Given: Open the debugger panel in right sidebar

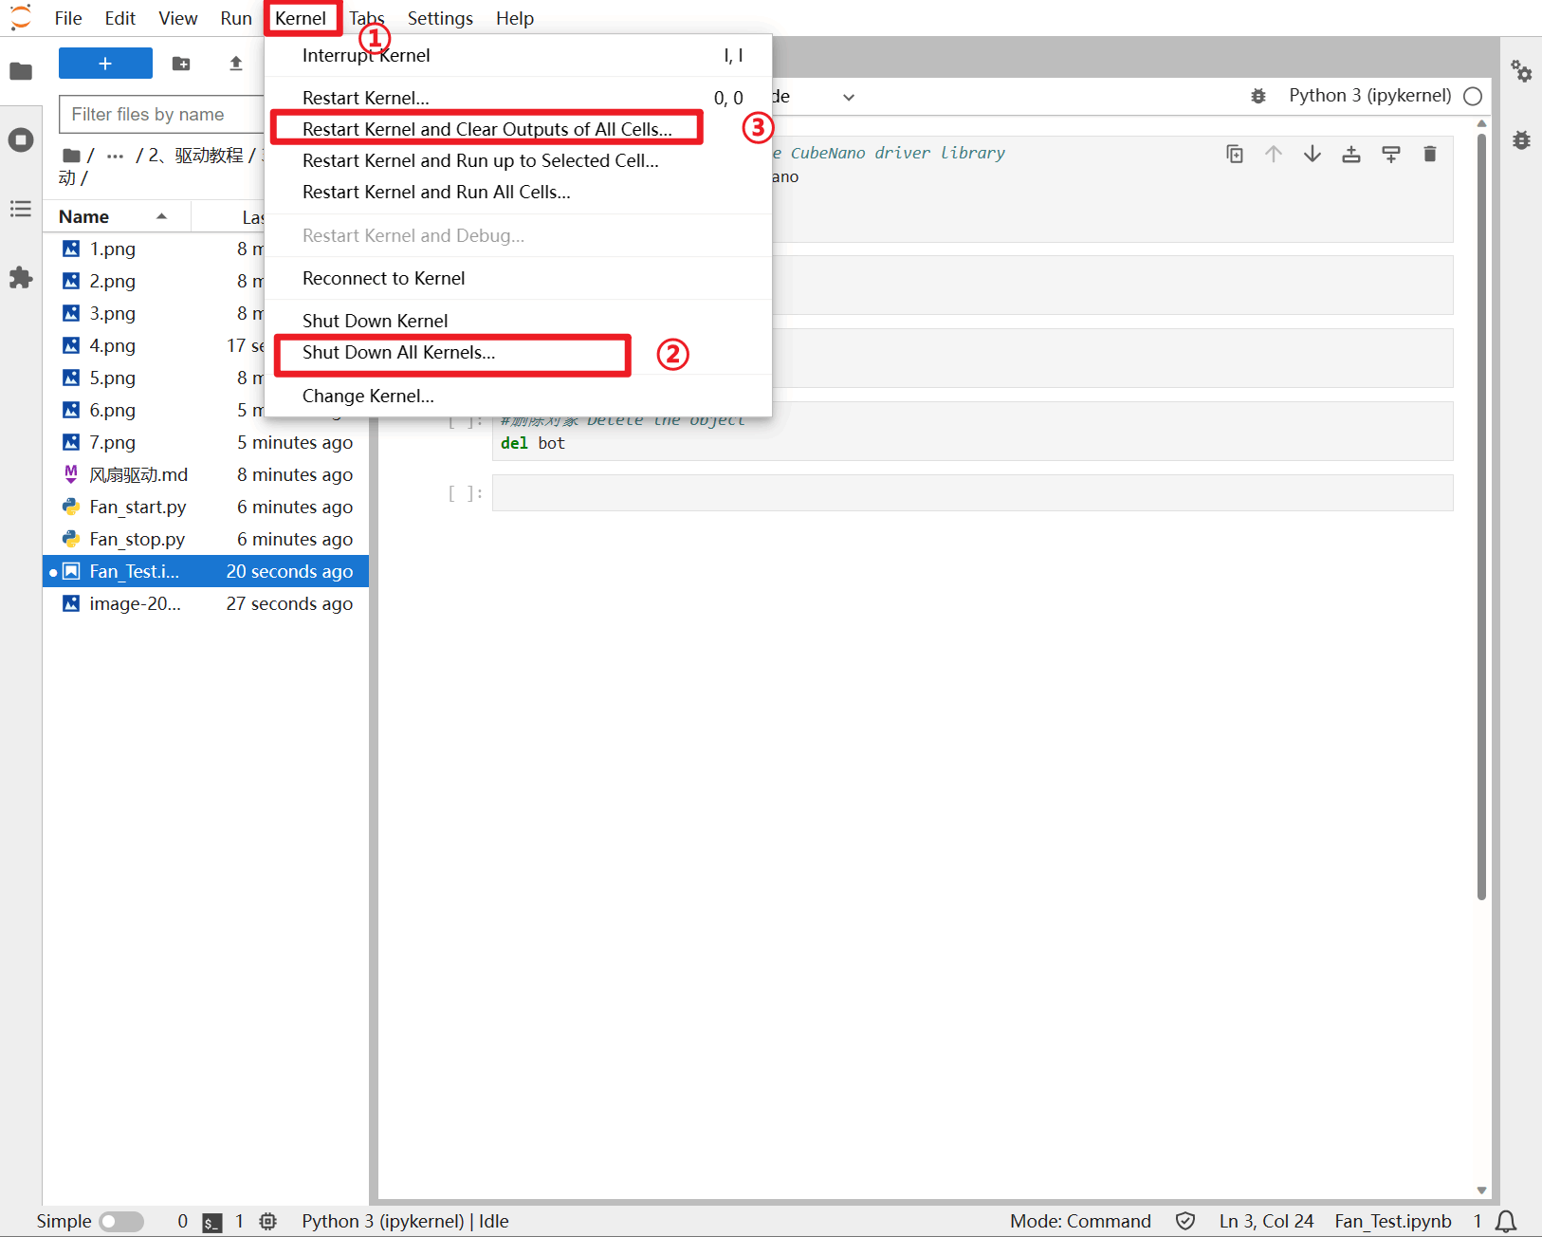Looking at the screenshot, I should [1521, 140].
